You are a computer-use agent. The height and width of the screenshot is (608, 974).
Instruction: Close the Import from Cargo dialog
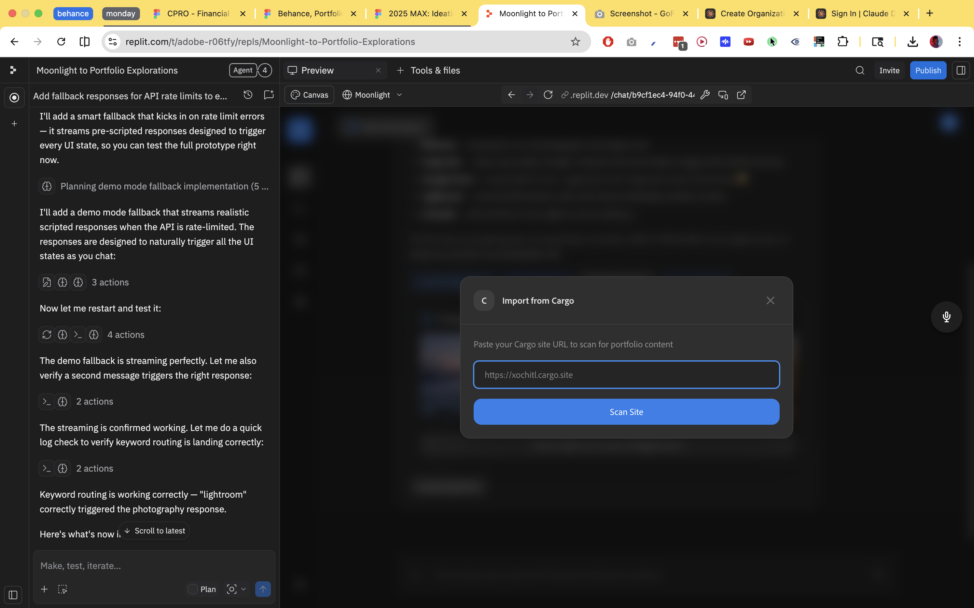770,300
